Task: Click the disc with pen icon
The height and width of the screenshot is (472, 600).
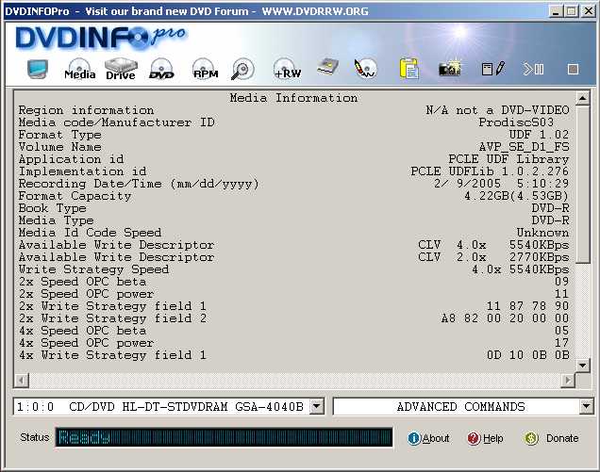Action: [365, 69]
